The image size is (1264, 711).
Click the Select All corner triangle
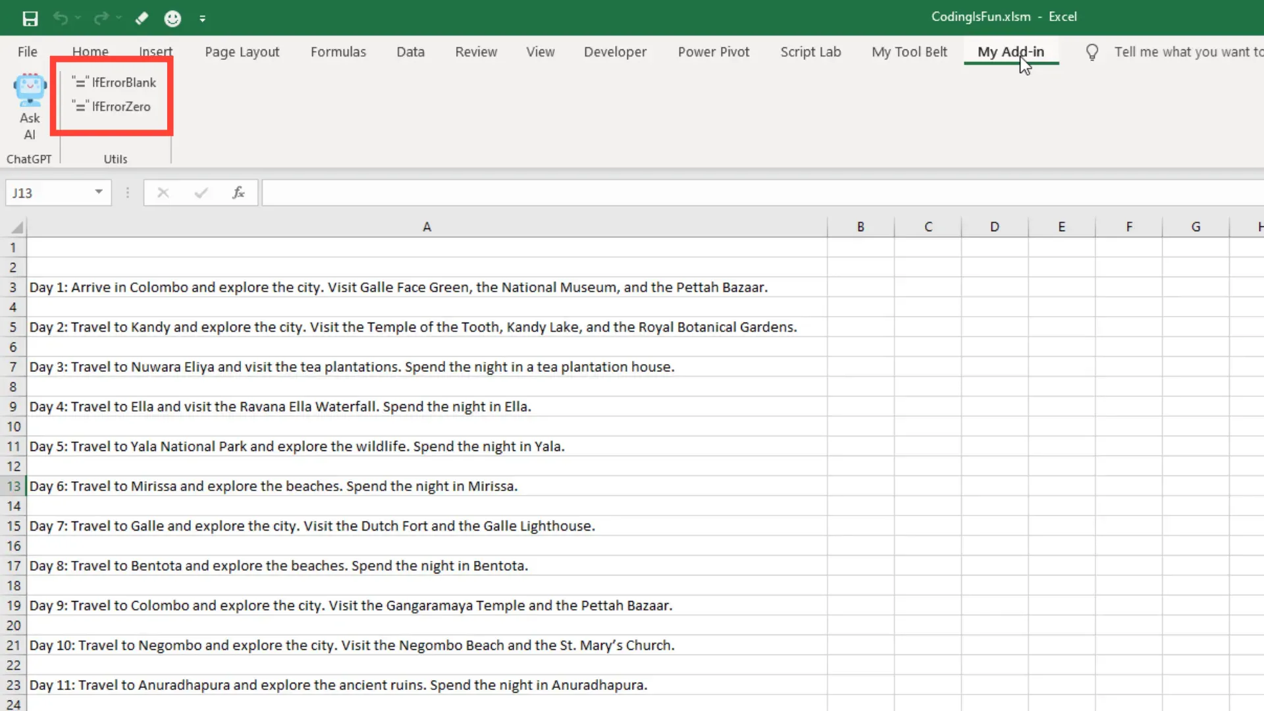pyautogui.click(x=17, y=228)
